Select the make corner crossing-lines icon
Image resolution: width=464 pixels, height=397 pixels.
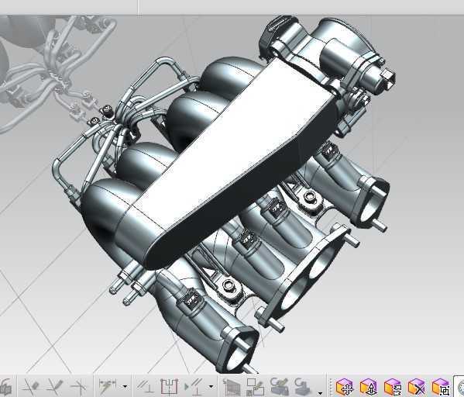(x=78, y=387)
